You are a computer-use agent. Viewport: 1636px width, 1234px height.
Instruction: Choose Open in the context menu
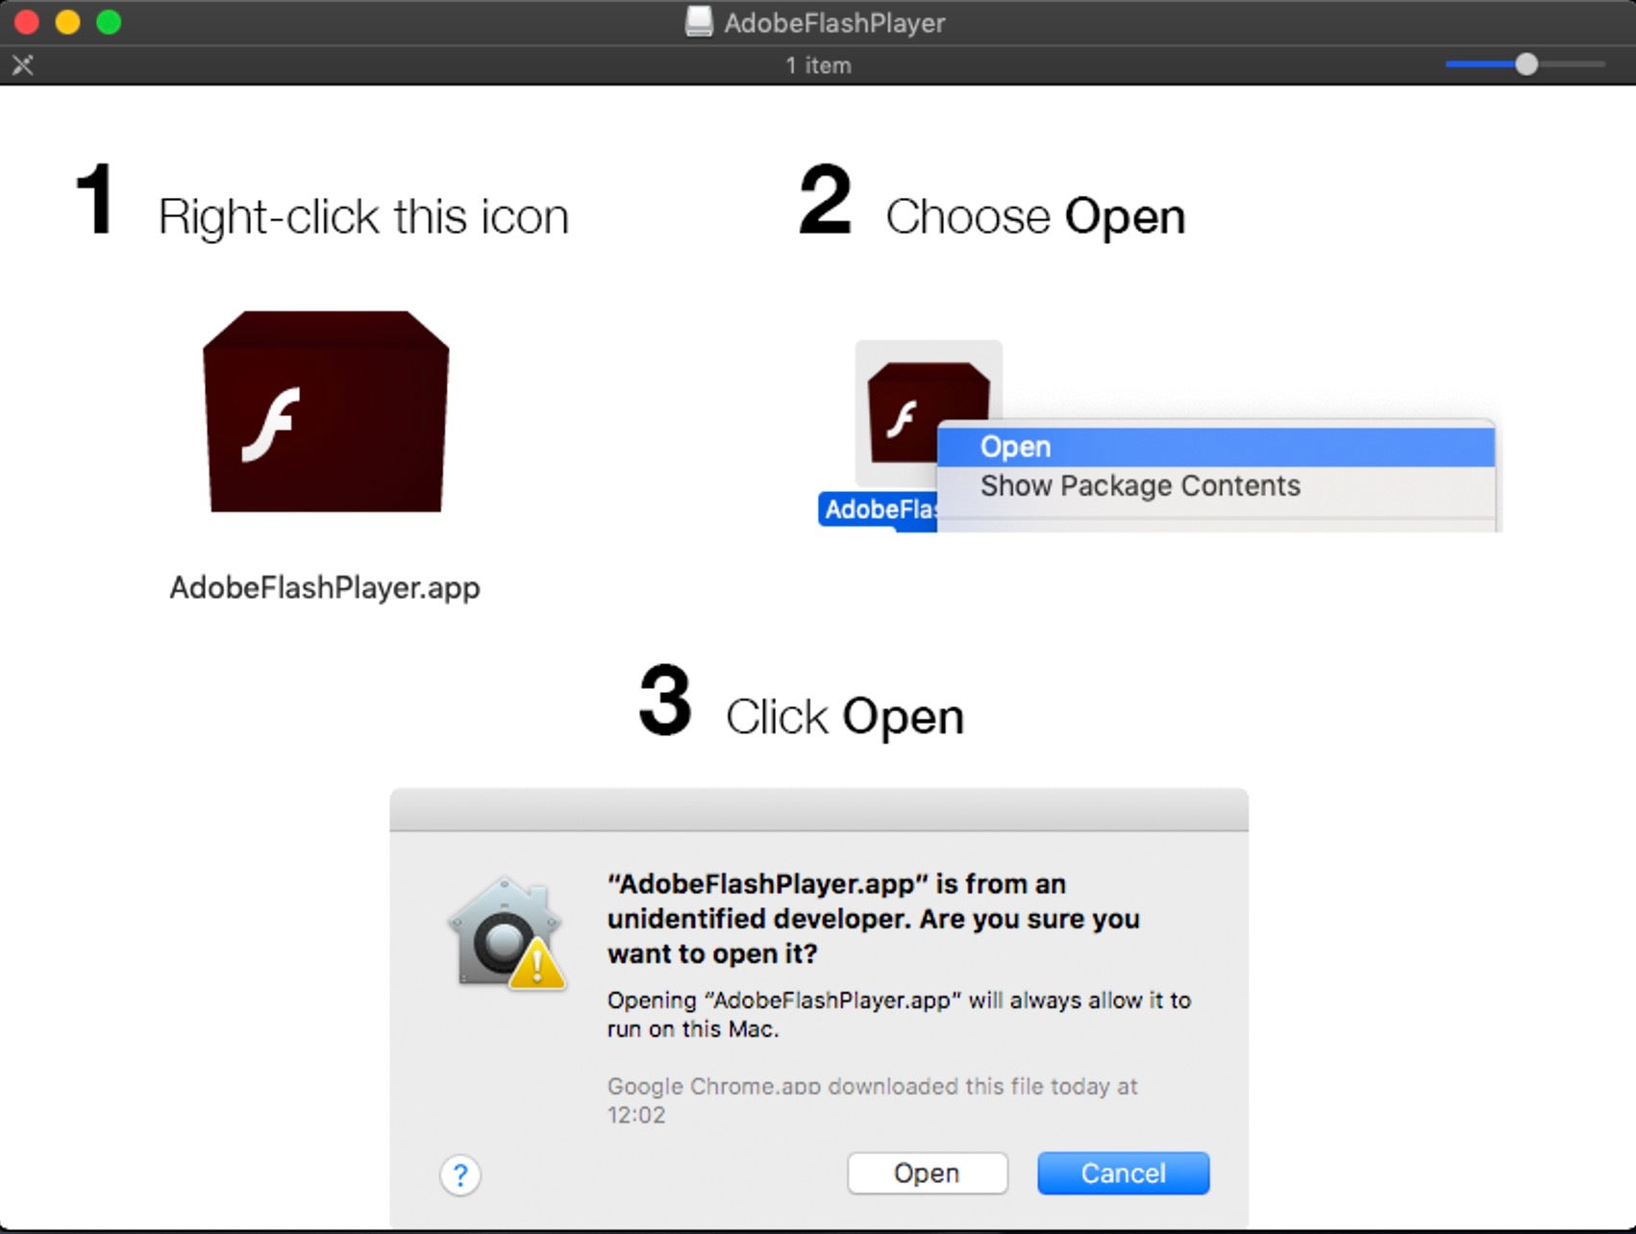click(1216, 447)
